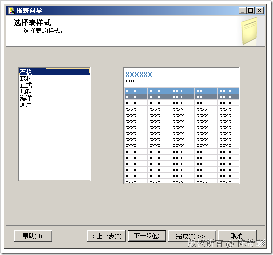Select the 海洋 table style

[x=55, y=98]
